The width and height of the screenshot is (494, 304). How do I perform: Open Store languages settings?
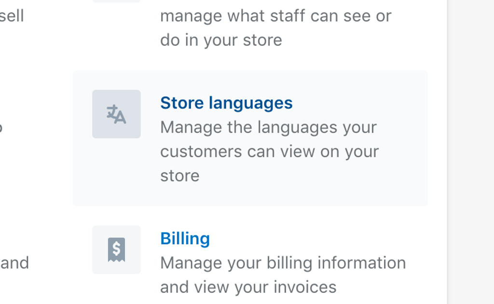226,103
